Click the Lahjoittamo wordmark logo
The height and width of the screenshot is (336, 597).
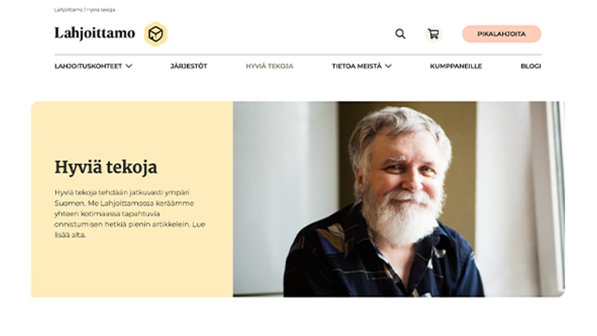click(x=95, y=33)
